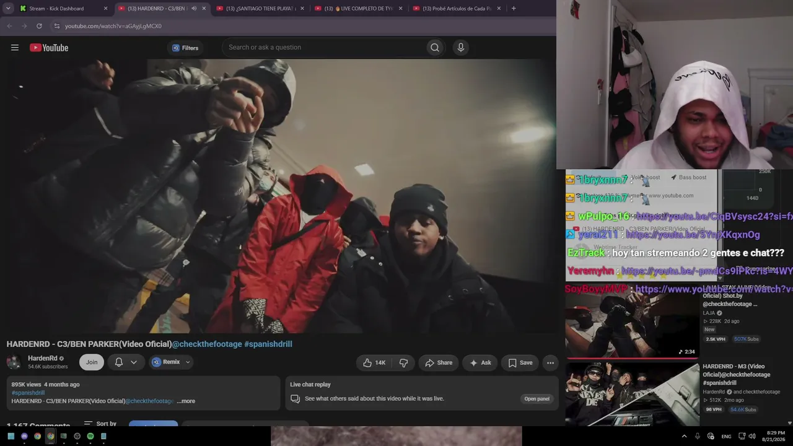Expand the video description with ...more
The width and height of the screenshot is (793, 446).
pos(186,401)
